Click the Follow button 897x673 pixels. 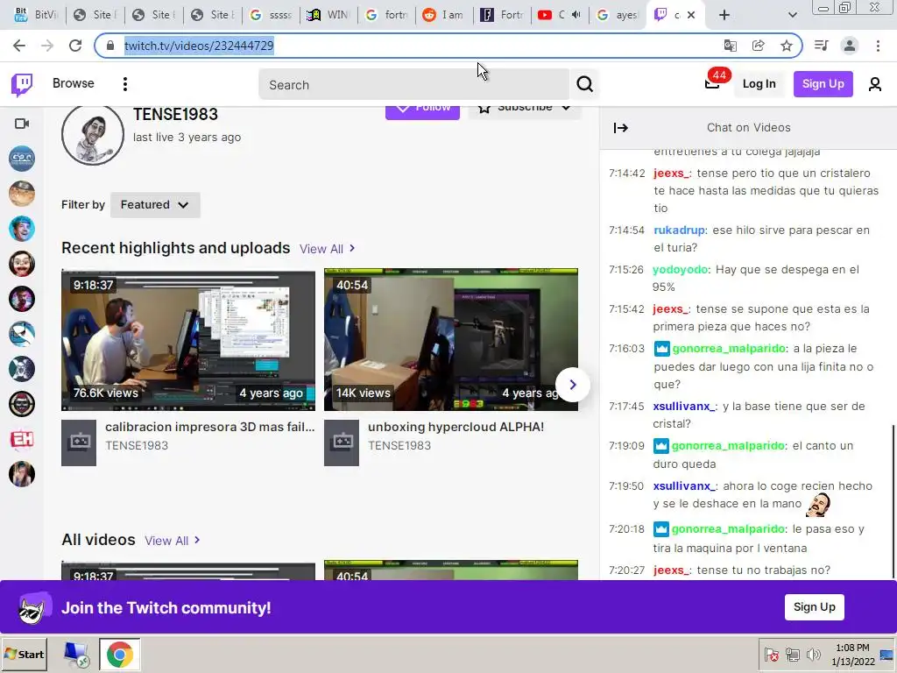pyautogui.click(x=422, y=111)
